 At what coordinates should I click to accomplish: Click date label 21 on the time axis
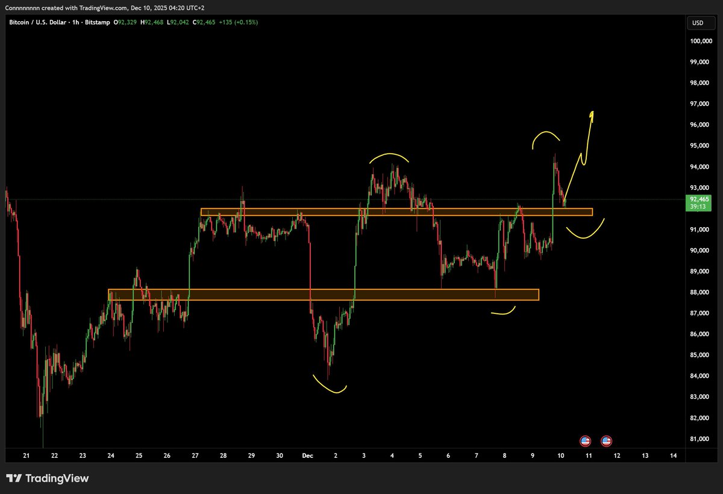[27, 456]
